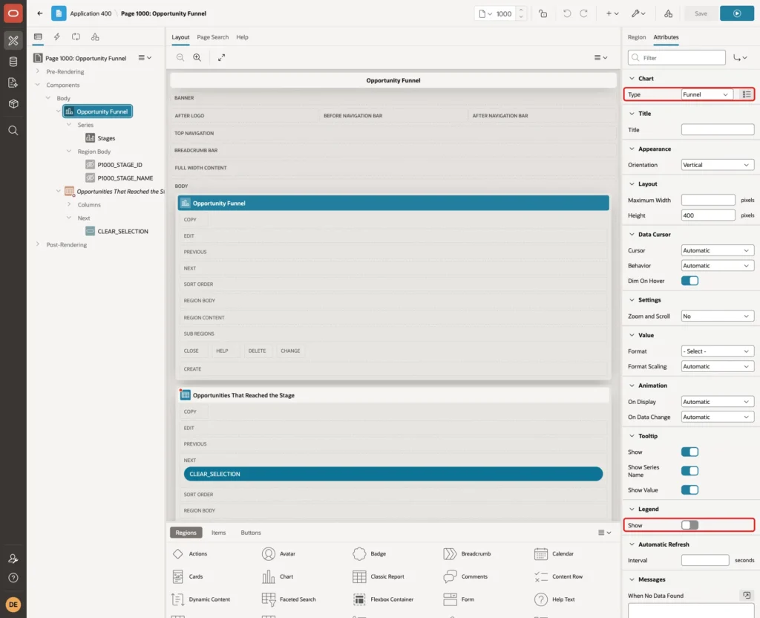Viewport: 760px width, 618px height.
Task: Click the Oracle APEX home logo
Action: pyautogui.click(x=13, y=13)
